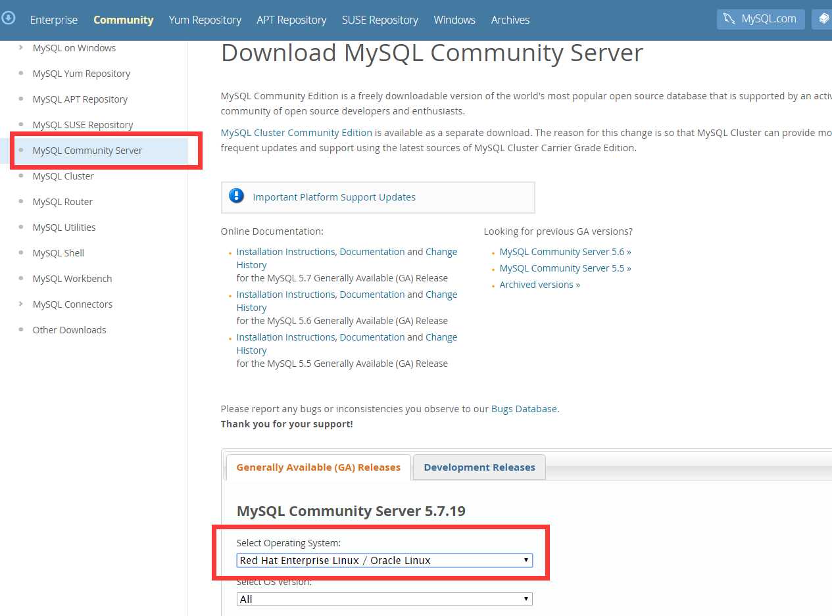Open MySQL Utilities in sidebar
The image size is (832, 616).
point(64,227)
